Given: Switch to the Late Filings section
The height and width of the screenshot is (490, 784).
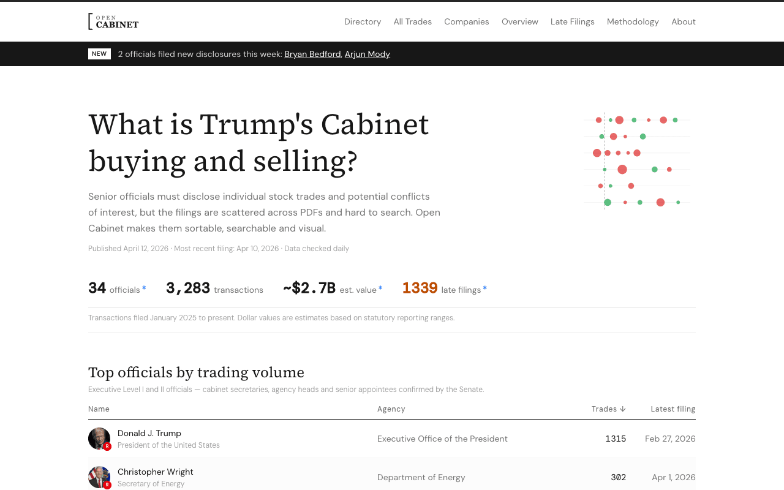Looking at the screenshot, I should coord(572,21).
